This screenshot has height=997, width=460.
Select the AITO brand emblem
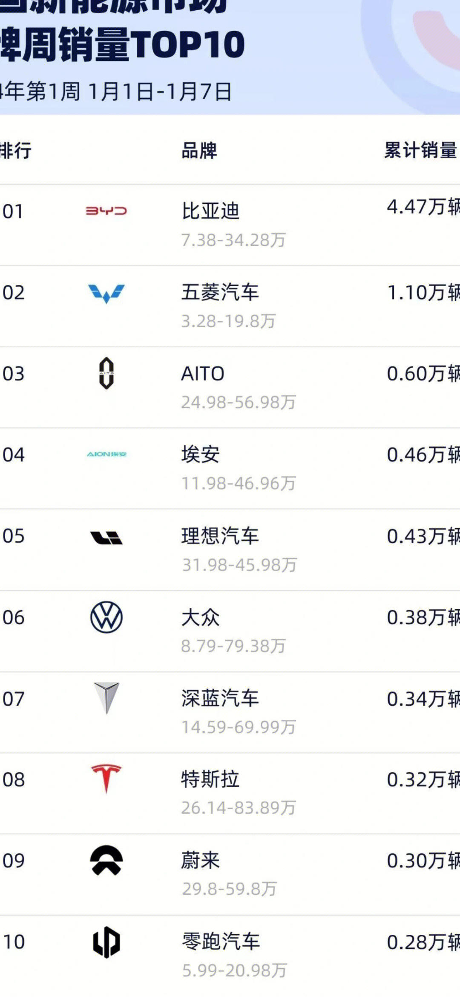pos(106,373)
